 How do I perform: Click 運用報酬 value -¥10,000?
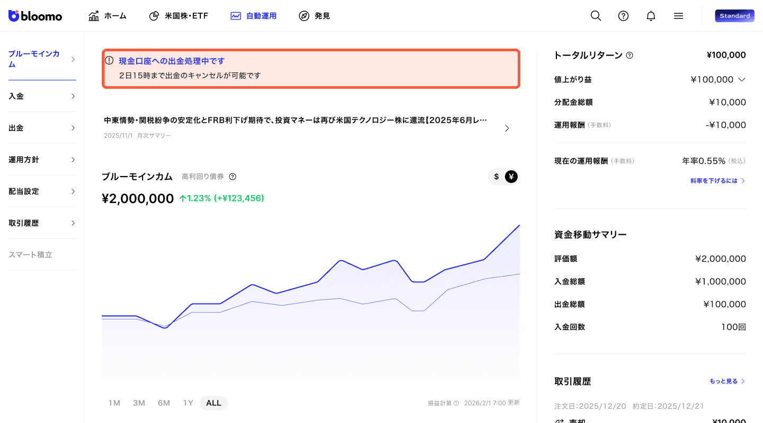tap(726, 125)
